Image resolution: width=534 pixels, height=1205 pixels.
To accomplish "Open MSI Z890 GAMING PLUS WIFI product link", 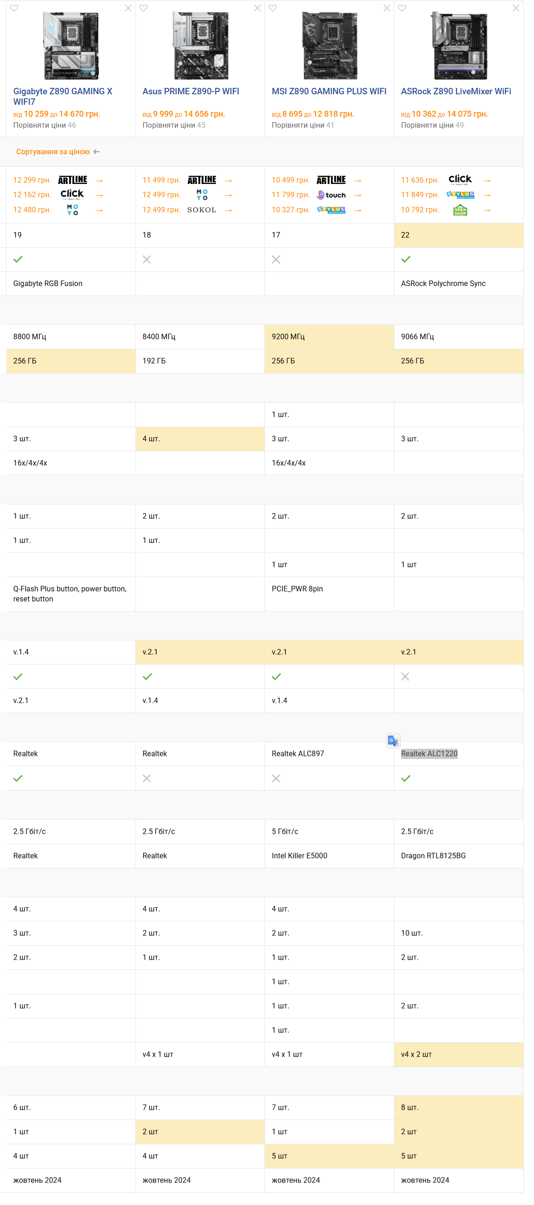I will point(329,91).
